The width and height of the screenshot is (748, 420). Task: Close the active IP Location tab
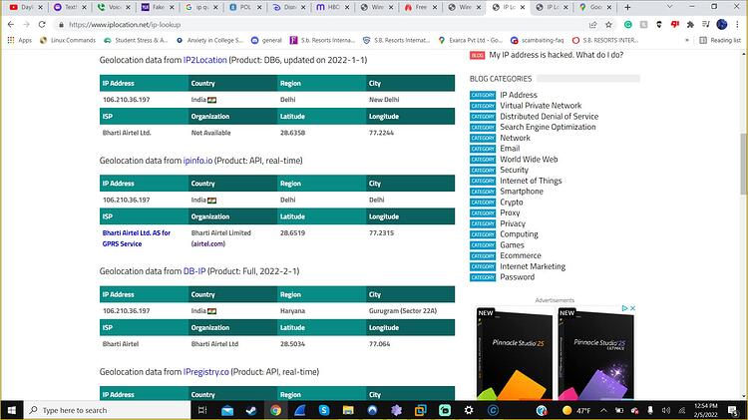coord(523,7)
